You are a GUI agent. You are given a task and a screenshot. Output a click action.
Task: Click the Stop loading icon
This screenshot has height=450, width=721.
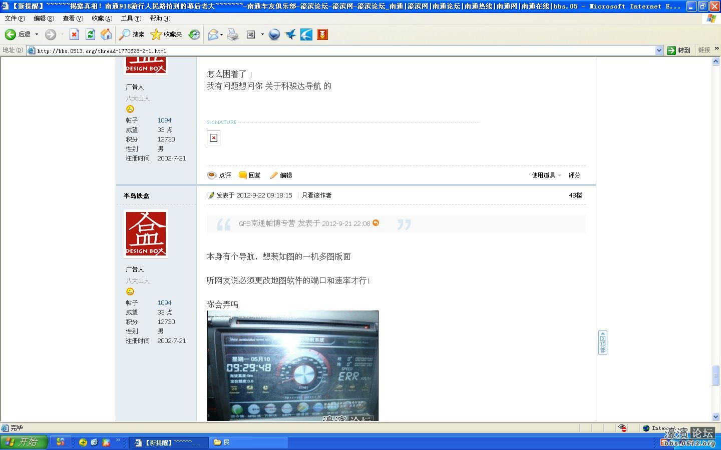coord(74,34)
